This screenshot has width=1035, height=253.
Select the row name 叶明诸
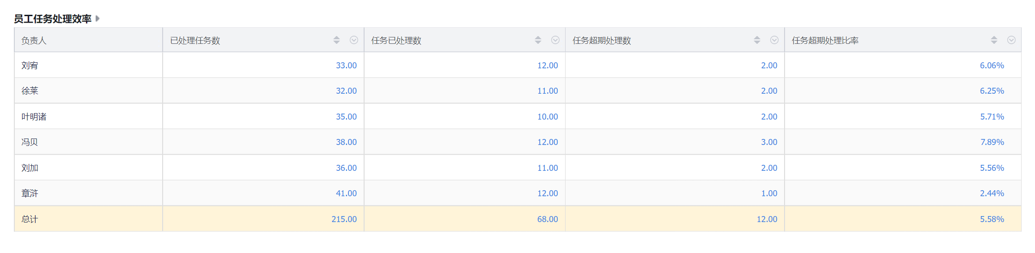[x=34, y=117]
